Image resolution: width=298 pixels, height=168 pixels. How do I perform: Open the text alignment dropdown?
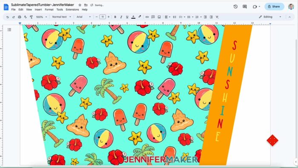click(x=167, y=17)
